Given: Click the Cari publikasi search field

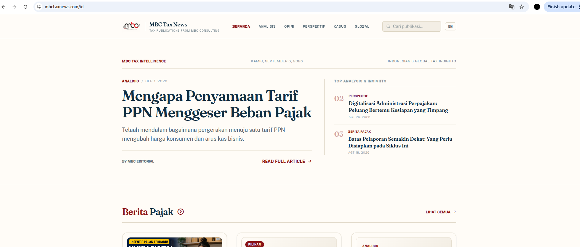Looking at the screenshot, I should (411, 26).
